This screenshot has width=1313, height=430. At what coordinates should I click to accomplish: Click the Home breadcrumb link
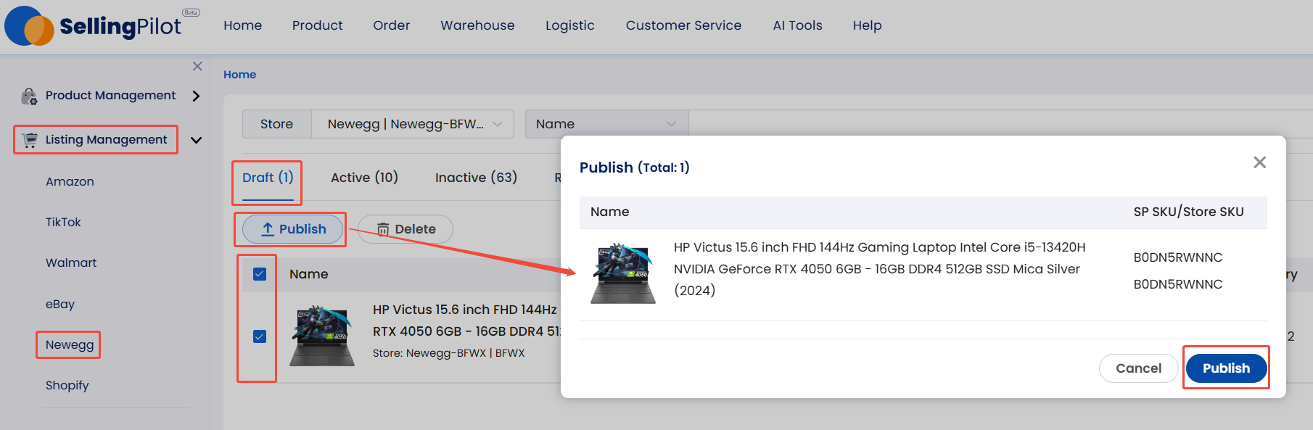pyautogui.click(x=240, y=75)
